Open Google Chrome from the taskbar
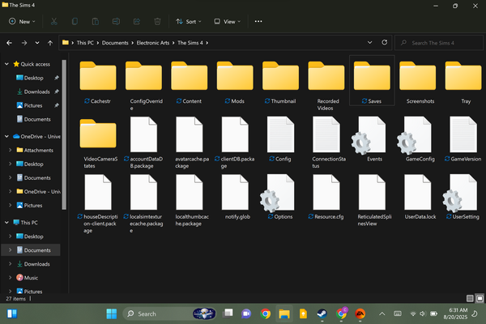 point(266,313)
